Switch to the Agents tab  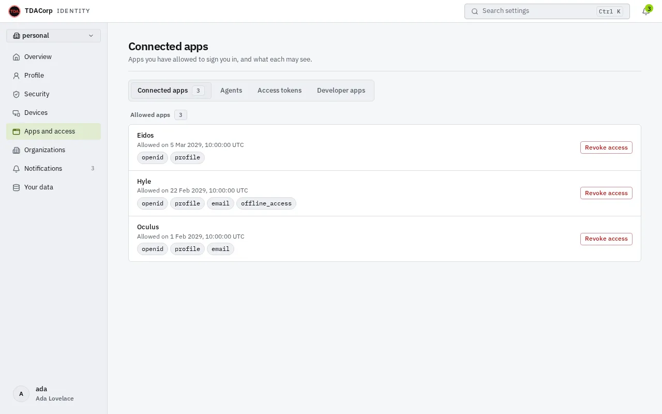[x=231, y=91]
